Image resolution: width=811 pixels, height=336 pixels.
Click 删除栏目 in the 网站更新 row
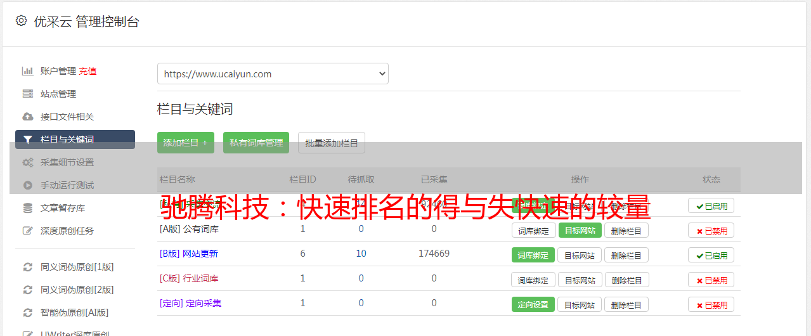coord(626,255)
